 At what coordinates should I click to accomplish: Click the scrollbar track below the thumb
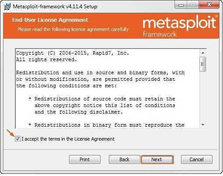click(203, 97)
